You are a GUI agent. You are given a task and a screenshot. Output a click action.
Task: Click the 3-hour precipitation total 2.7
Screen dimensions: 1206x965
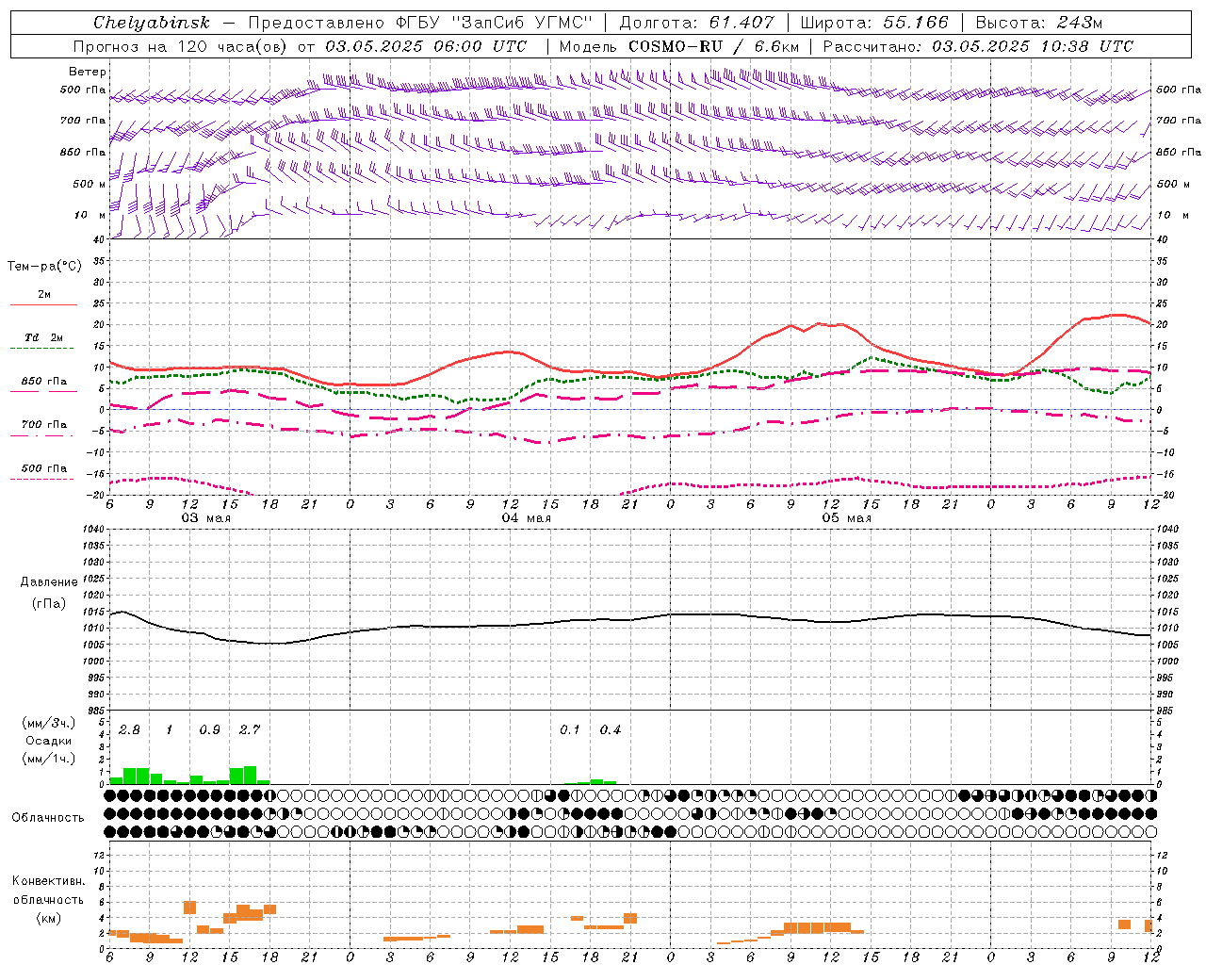click(x=250, y=730)
